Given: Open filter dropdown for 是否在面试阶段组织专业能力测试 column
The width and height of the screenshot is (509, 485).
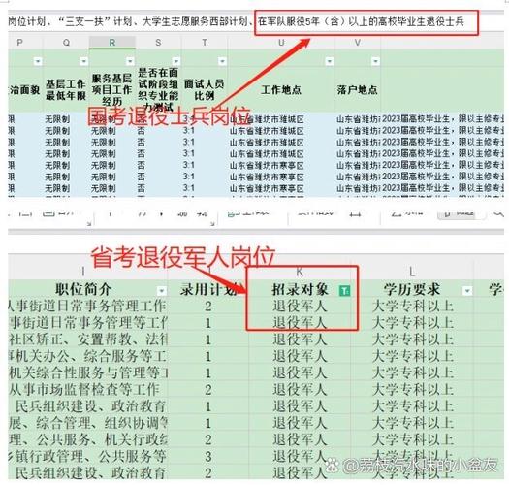Looking at the screenshot, I should click(x=176, y=61).
